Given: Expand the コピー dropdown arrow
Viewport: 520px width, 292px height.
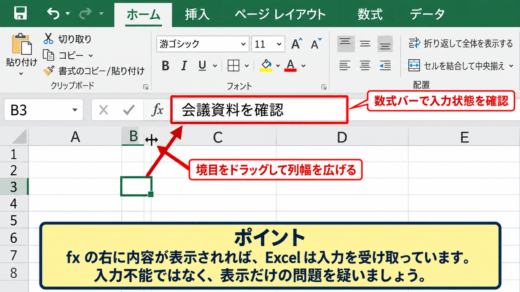Looking at the screenshot, I should [91, 56].
